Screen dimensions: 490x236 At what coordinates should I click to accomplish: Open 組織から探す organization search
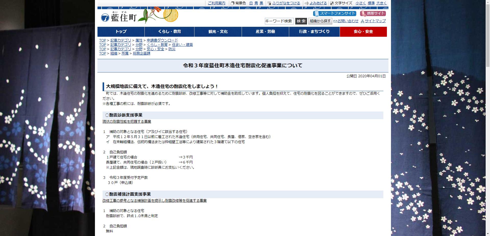[x=320, y=21]
